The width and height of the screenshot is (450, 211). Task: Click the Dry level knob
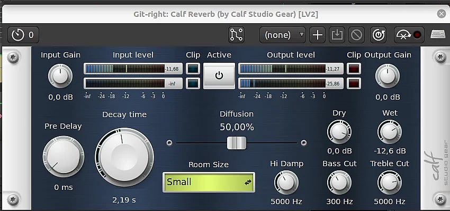(339, 132)
